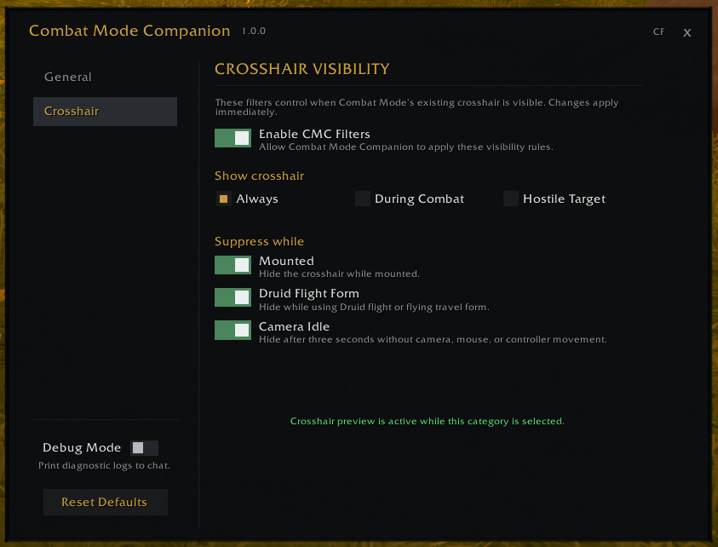The width and height of the screenshot is (718, 547).
Task: Enable the Debug Mode switch
Action: point(144,448)
